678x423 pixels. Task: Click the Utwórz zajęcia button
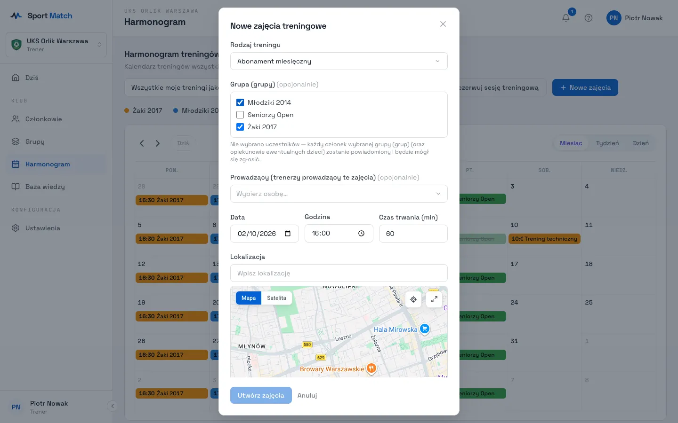261,395
